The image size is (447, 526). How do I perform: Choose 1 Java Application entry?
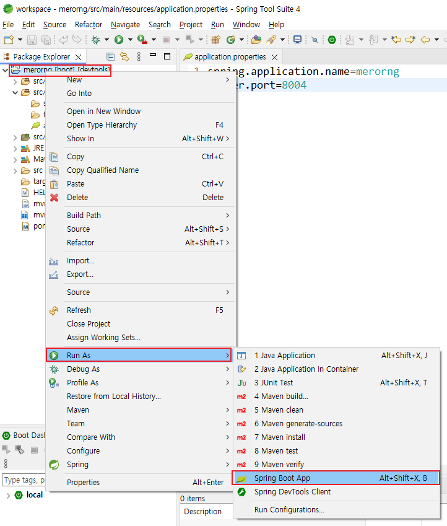pos(336,355)
